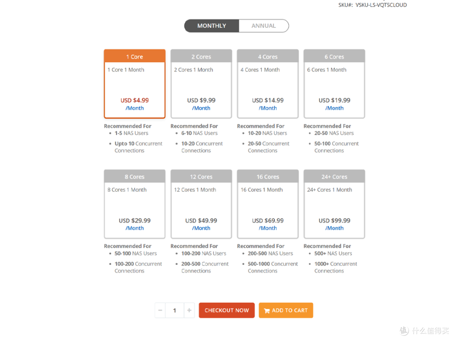Click the '6-10 NAS Users' text

(199, 133)
